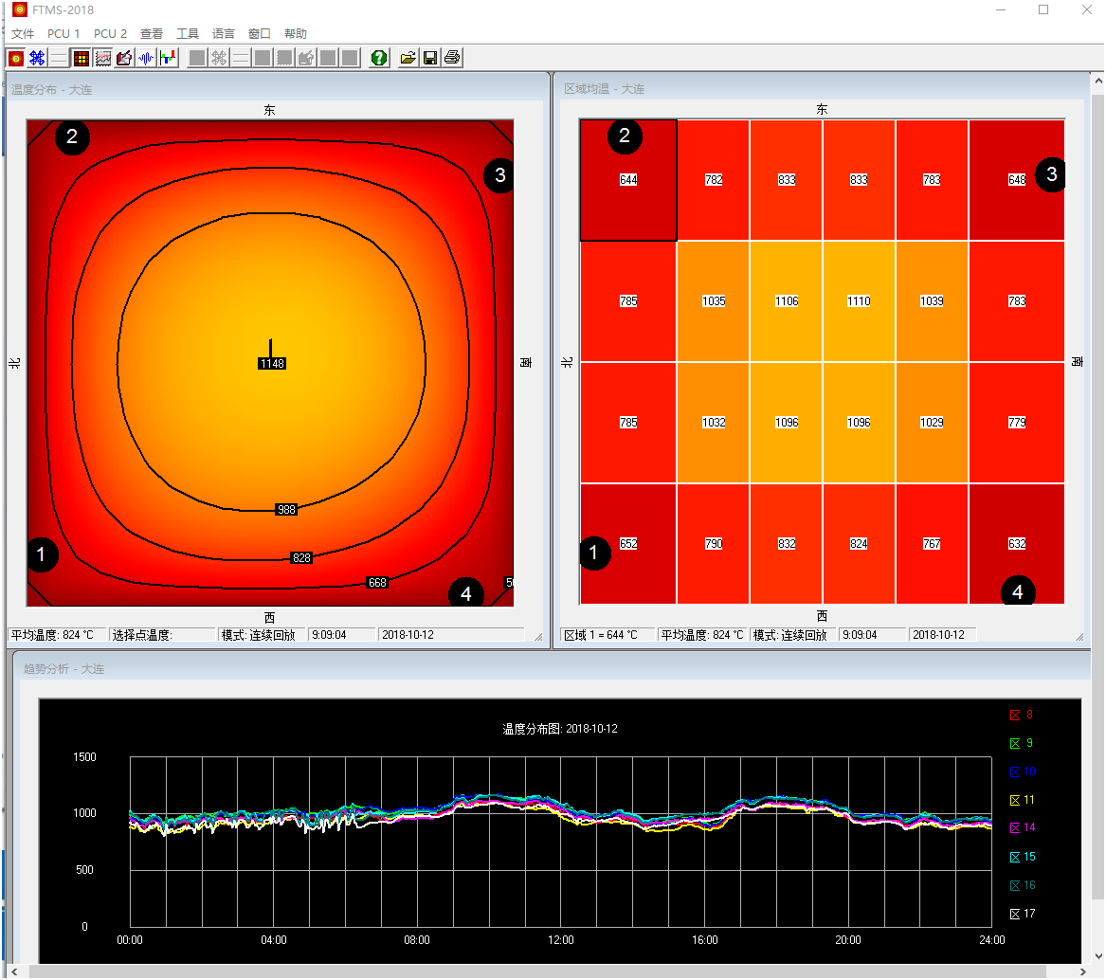1106x980 pixels.
Task: Click the 选择点温度 status bar field
Action: click(161, 635)
